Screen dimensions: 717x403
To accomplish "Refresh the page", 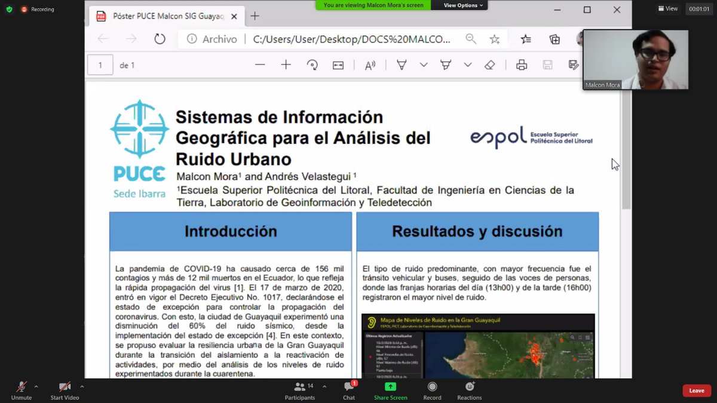I will [160, 39].
